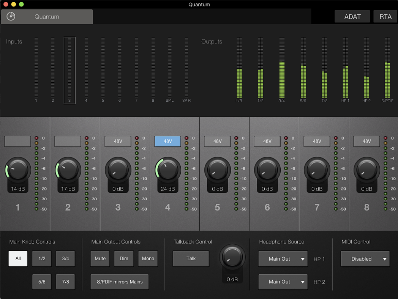This screenshot has width=398, height=299.
Task: Click the channel 8 gain knob
Action: [366, 170]
